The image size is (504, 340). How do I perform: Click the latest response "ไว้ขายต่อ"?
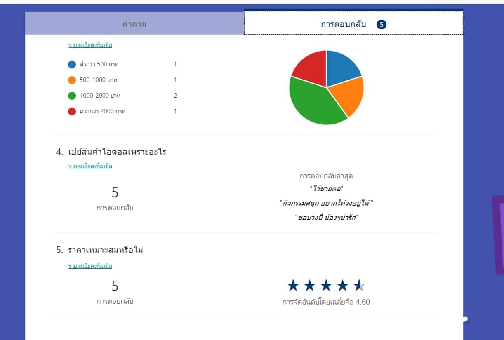tap(326, 188)
